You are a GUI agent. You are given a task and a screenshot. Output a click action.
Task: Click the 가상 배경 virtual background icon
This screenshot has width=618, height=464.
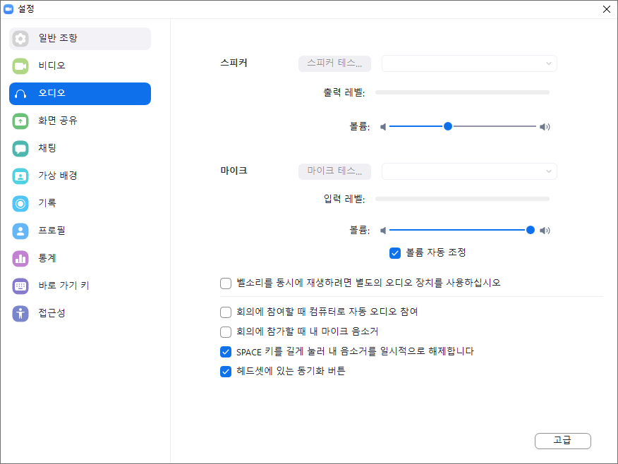pos(20,176)
